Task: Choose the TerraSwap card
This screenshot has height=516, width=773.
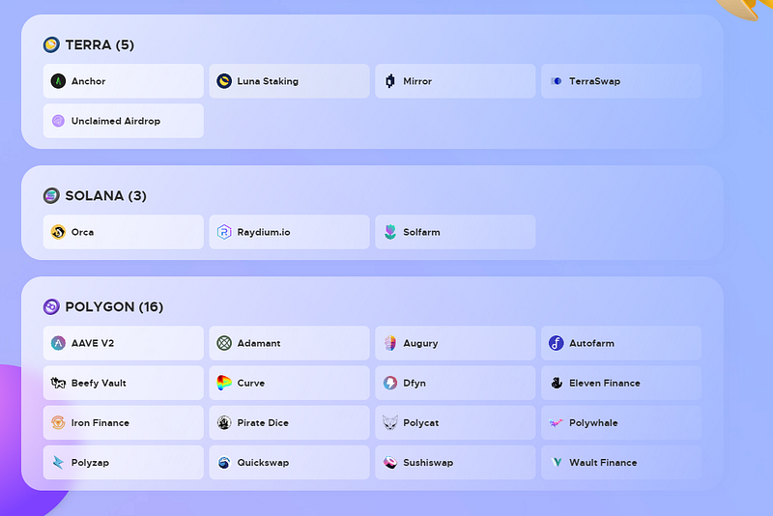Action: tap(621, 81)
